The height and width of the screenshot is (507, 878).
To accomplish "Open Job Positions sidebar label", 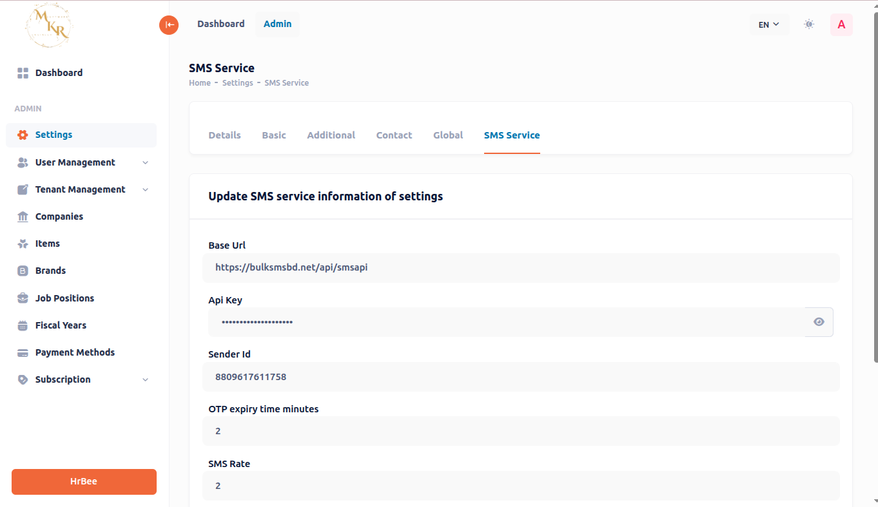I will pyautogui.click(x=64, y=298).
